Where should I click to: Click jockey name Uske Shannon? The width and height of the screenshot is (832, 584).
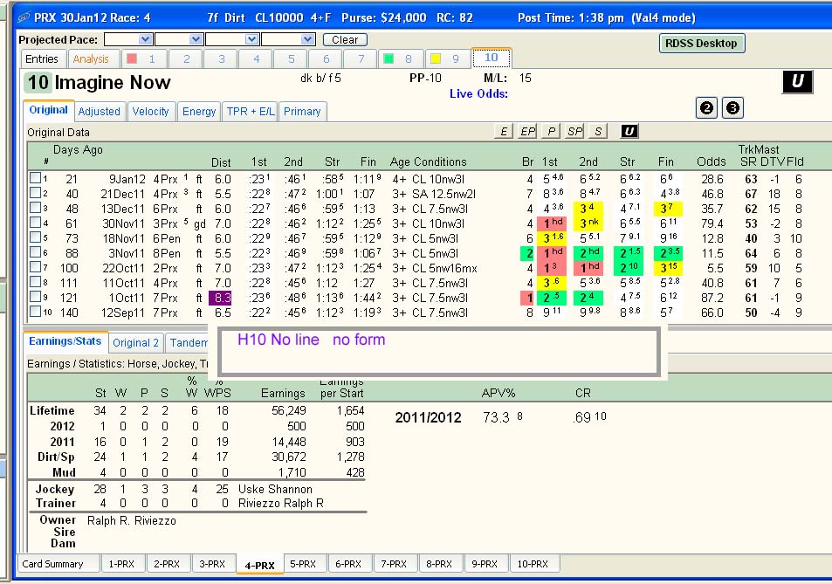click(x=275, y=489)
